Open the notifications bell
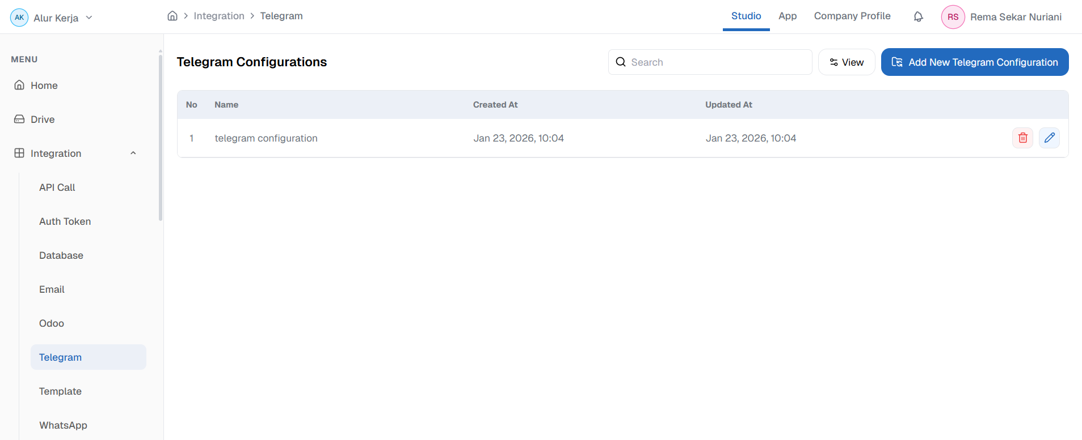Screen dimensions: 1082x440 (918, 17)
